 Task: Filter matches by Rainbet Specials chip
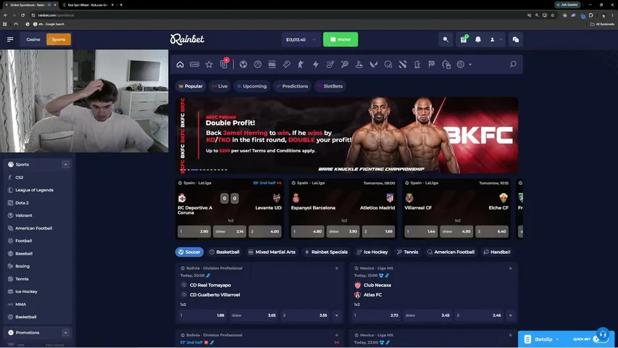[326, 252]
